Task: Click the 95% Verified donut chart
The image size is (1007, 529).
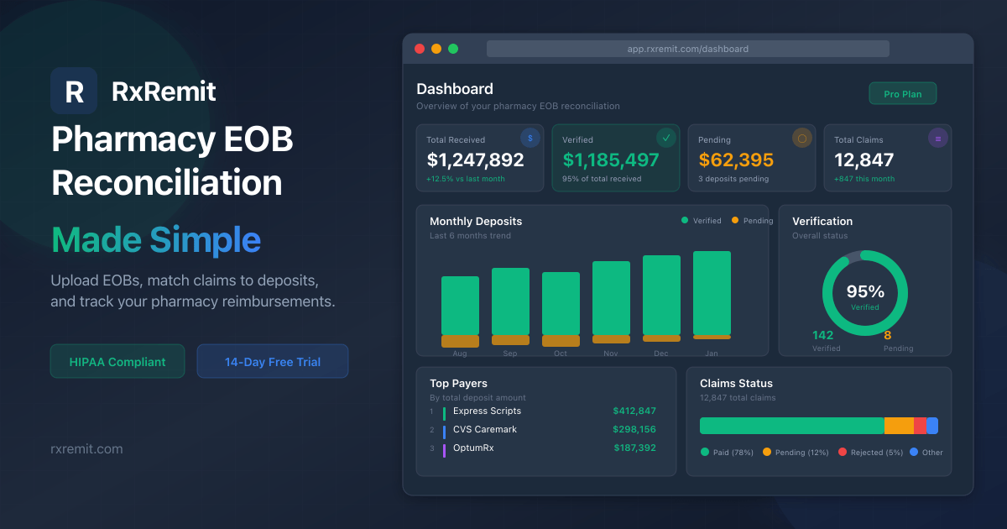Action: coord(865,293)
